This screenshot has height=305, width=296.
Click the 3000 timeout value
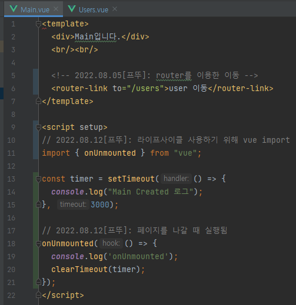(100, 205)
